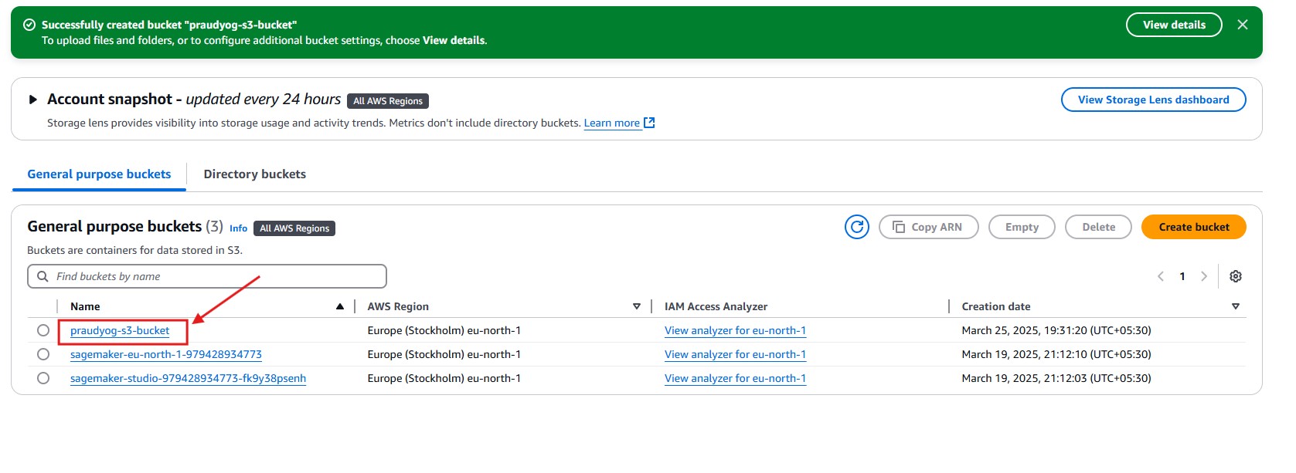Select radio button for sagemaker-studio bucket

(x=43, y=378)
